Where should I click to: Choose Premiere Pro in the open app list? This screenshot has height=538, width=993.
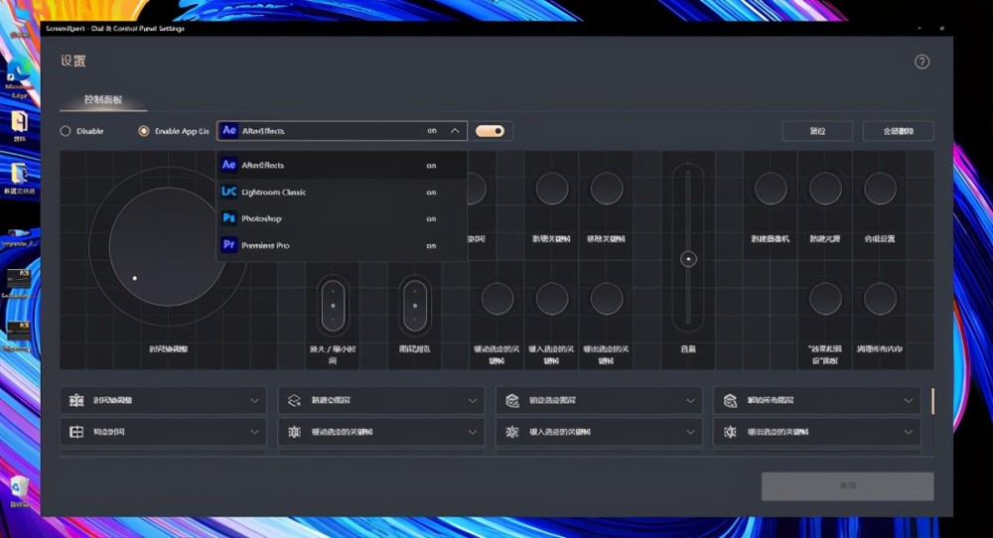coord(342,245)
